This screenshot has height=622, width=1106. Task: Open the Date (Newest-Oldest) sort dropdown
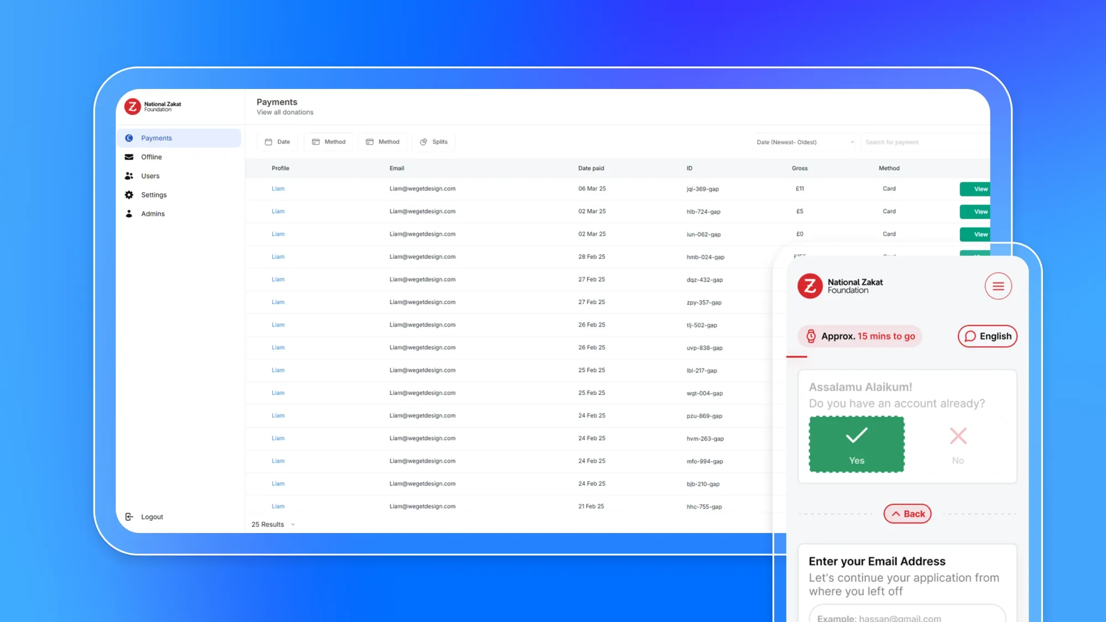point(803,142)
